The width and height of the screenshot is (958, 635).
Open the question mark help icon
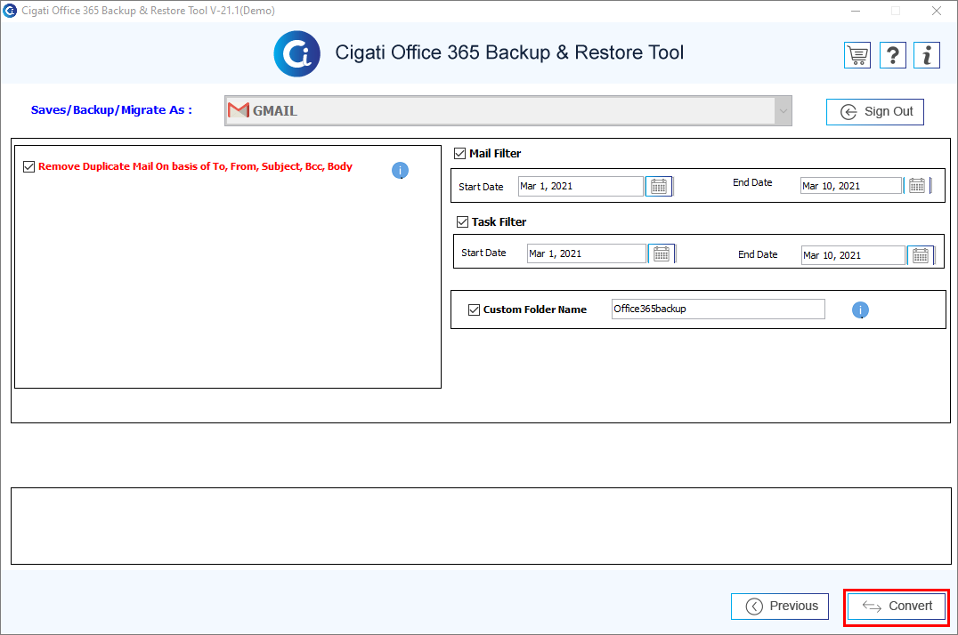(x=893, y=55)
